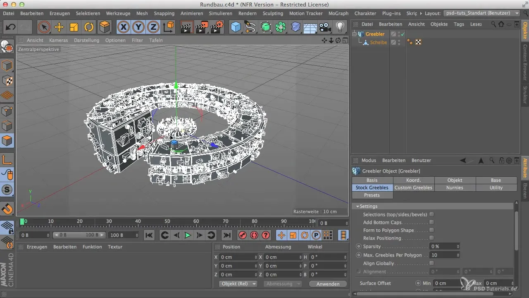Open the Mesh menu
The width and height of the screenshot is (529, 298).
pos(142,13)
